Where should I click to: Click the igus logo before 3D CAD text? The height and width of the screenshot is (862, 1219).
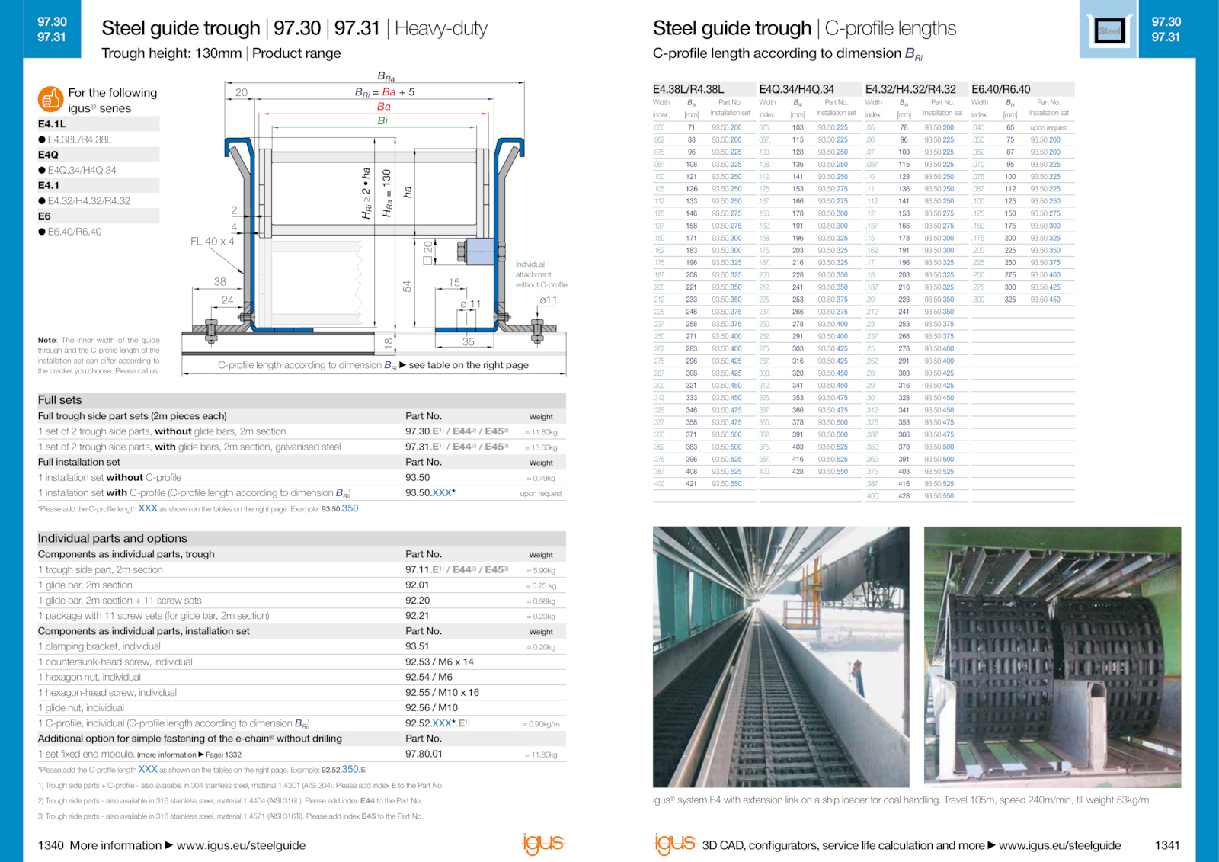point(675,844)
